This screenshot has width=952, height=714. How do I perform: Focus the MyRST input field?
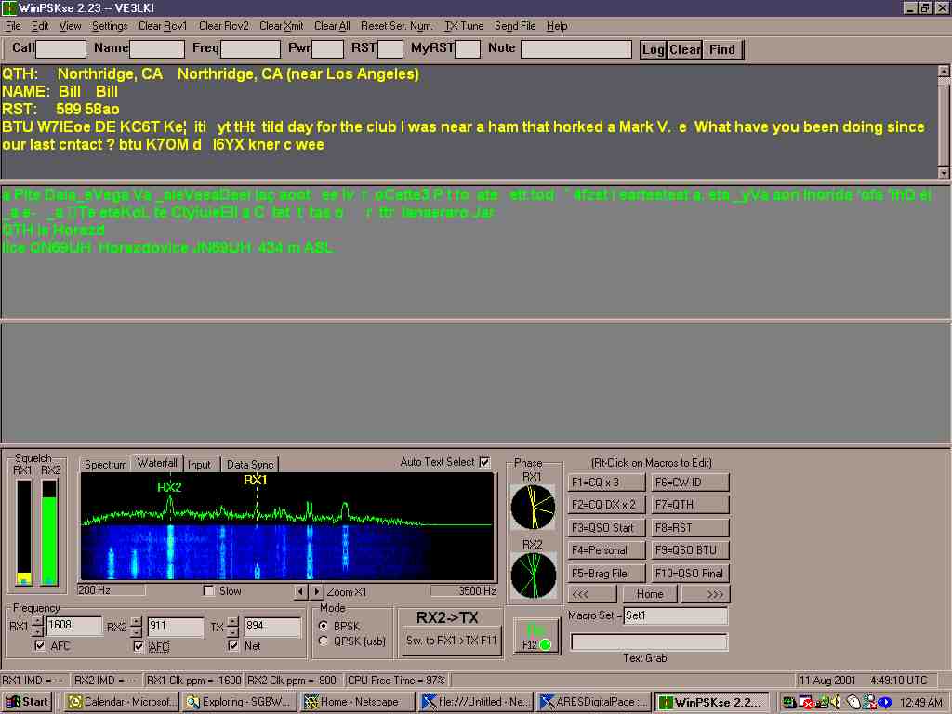[x=468, y=48]
